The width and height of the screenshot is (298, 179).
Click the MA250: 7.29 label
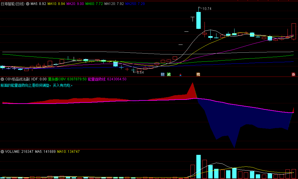[x=135, y=4]
